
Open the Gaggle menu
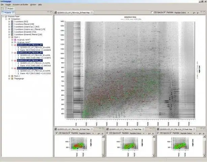(8, 4)
